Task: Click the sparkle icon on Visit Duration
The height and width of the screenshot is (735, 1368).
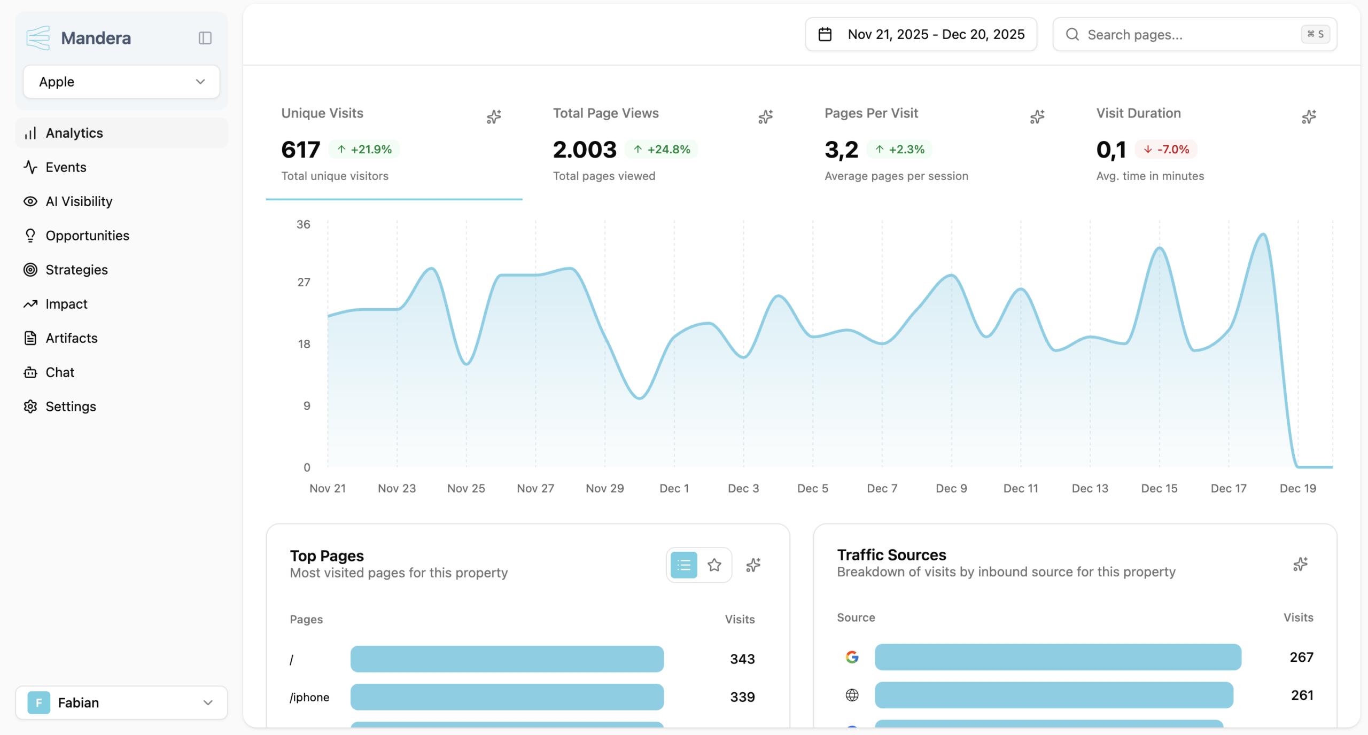Action: pos(1309,116)
